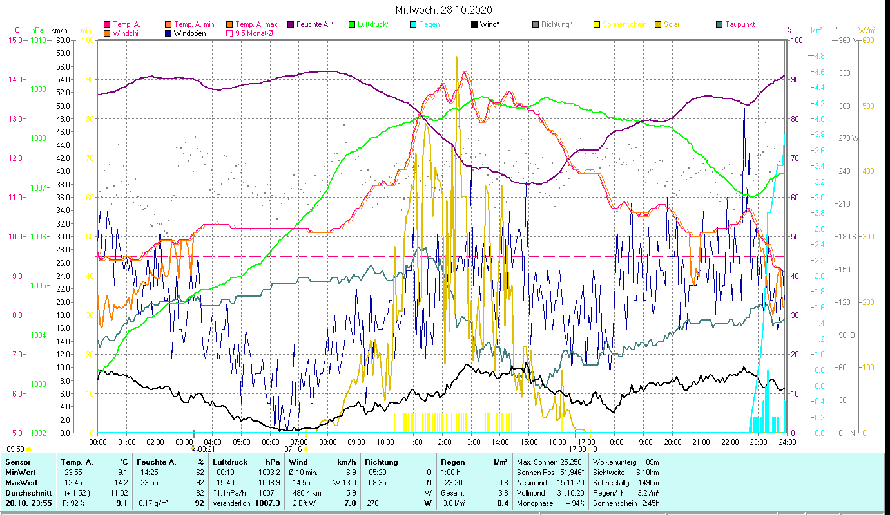Click the chart title 'Mittwoch, 28.10.2020'
Viewport: 890px width, 515px height.
coord(445,10)
